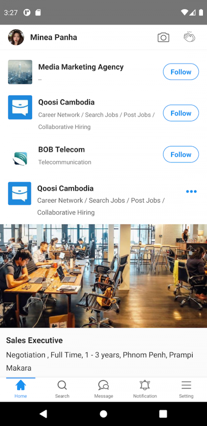
Task: Tap the BOB Telecom logo
Action: tap(20, 159)
